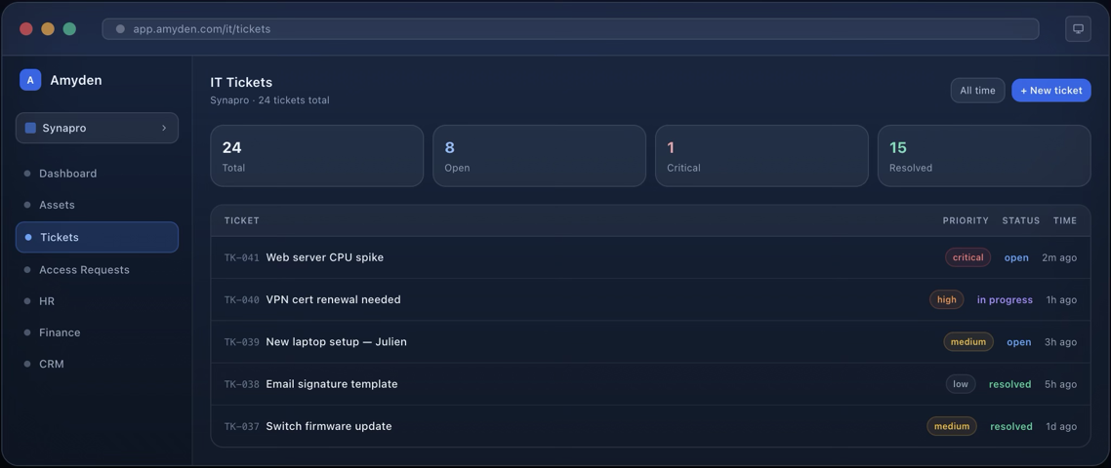Select the Open tickets card
1111x468 pixels.
pyautogui.click(x=539, y=156)
